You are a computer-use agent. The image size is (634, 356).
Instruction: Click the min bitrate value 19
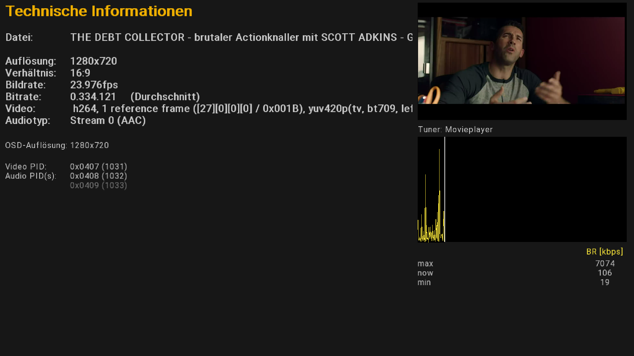pyautogui.click(x=605, y=282)
